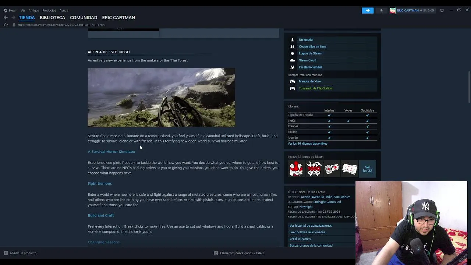
Task: Open the Ayuda menu
Action: click(64, 10)
